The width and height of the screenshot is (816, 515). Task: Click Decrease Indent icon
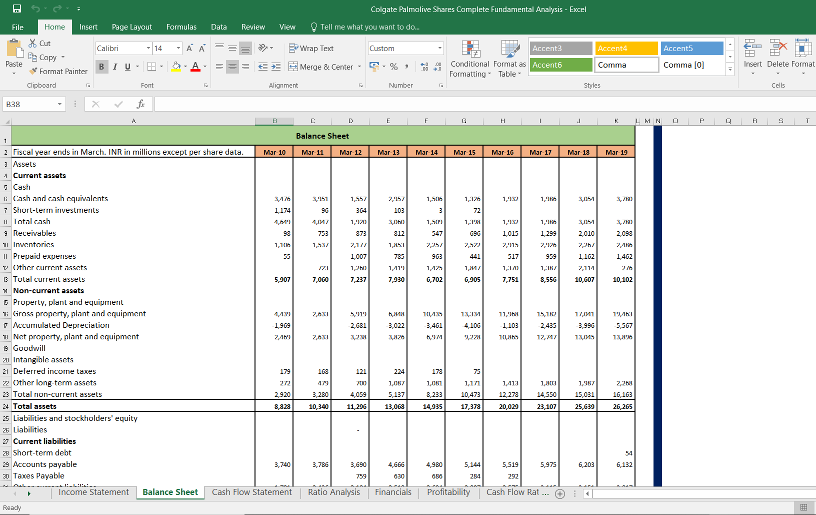pos(263,67)
